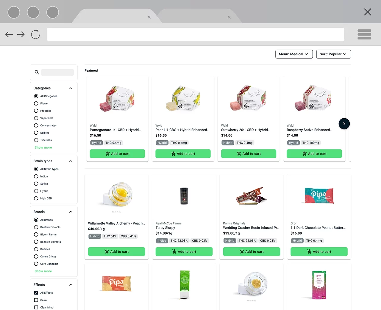Image resolution: width=381 pixels, height=310 pixels.
Task: Click the cart icon on the Raspberry Sativa button
Action: click(x=304, y=154)
